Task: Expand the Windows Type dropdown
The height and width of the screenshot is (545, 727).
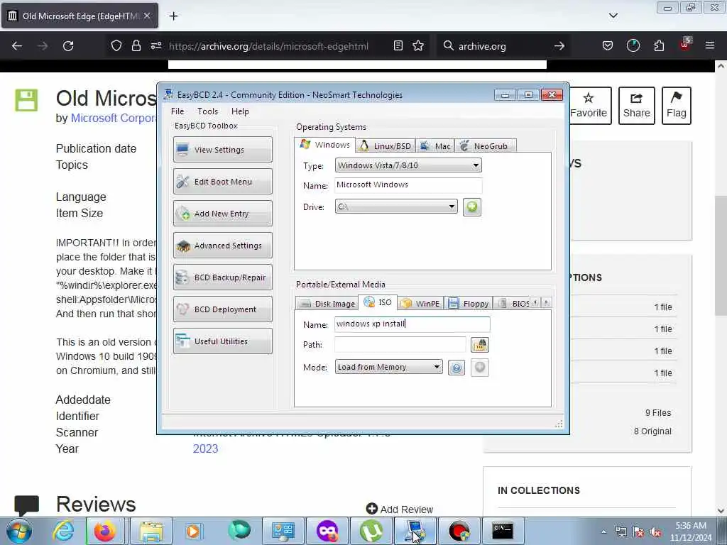Action: click(408, 165)
